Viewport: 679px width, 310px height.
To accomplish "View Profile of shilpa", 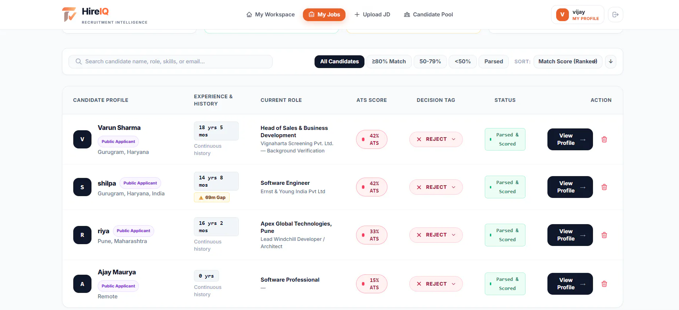I will [570, 187].
